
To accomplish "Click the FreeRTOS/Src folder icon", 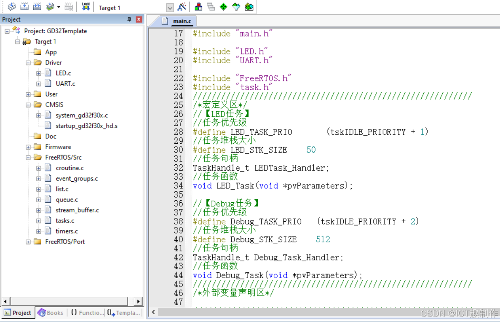I will 37,157.
